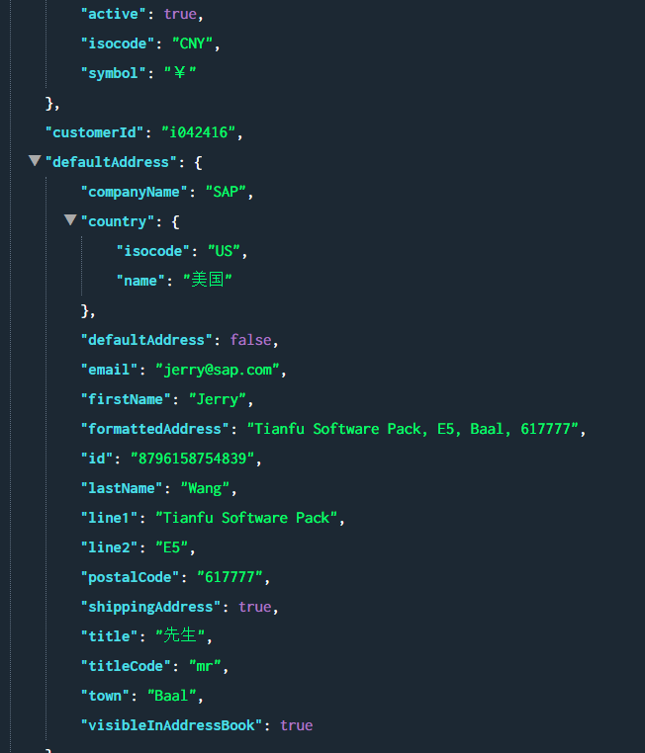Click the "8796158754839" id value
The image size is (645, 753).
coord(192,459)
